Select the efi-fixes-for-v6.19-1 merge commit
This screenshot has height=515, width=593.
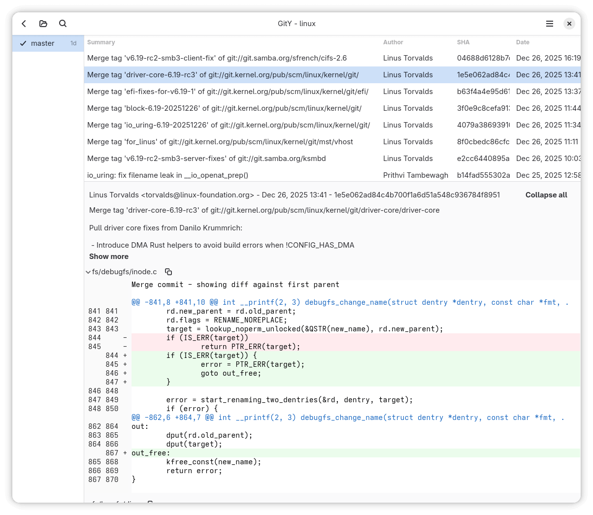228,92
